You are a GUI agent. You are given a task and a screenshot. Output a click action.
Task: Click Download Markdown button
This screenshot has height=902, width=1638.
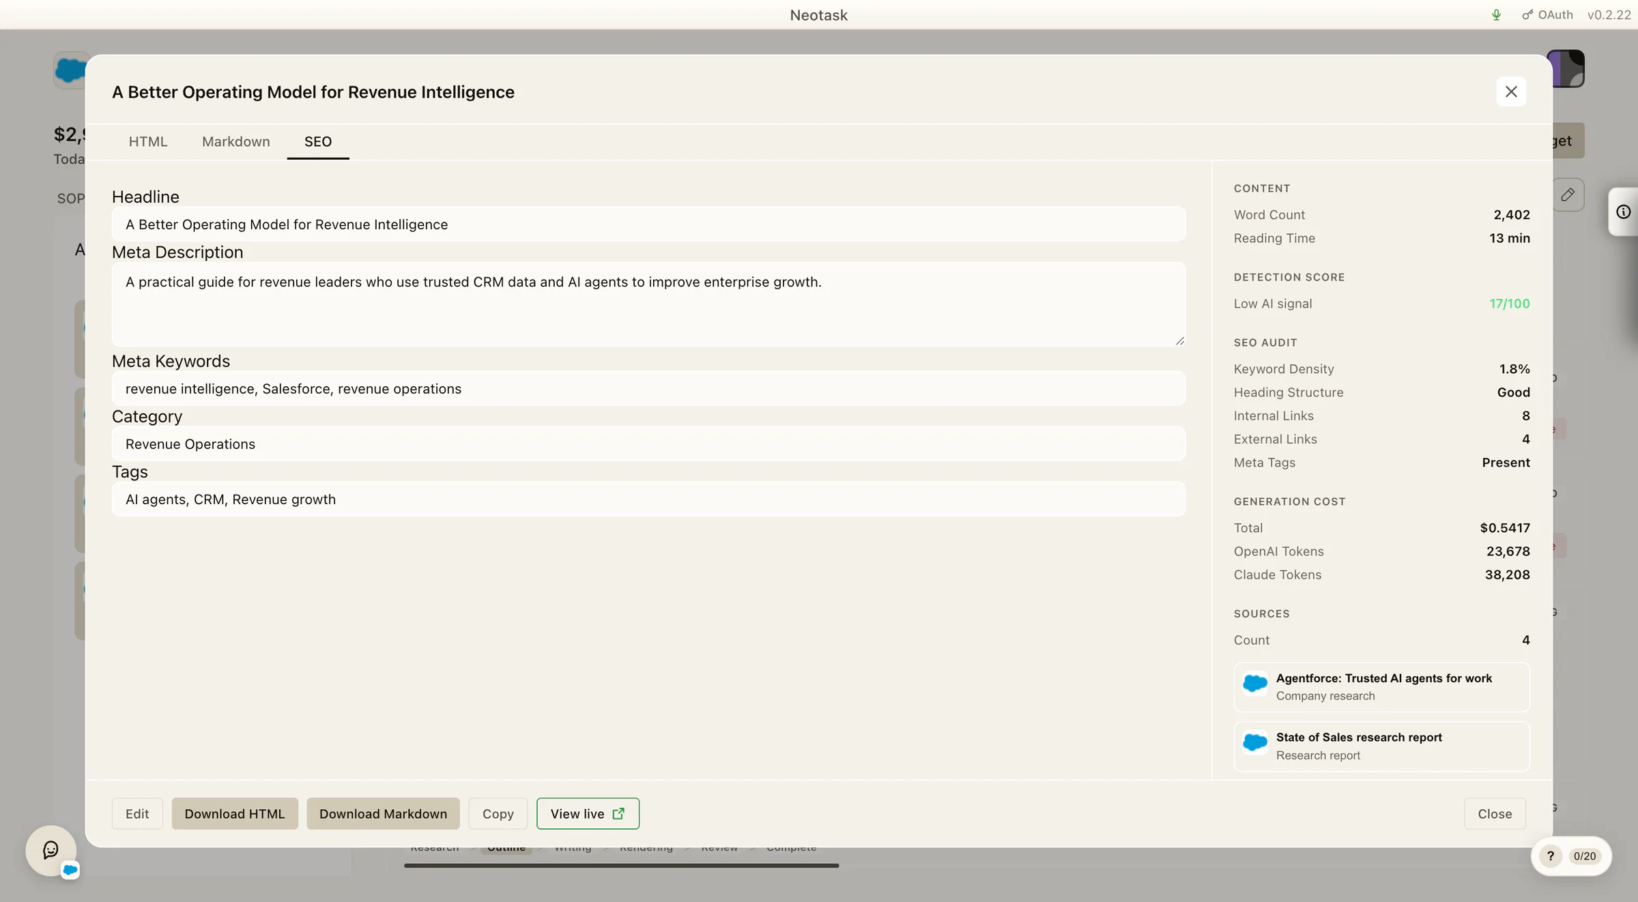(x=383, y=813)
